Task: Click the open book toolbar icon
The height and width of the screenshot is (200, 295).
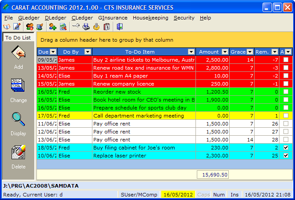Action: [x=7, y=27]
